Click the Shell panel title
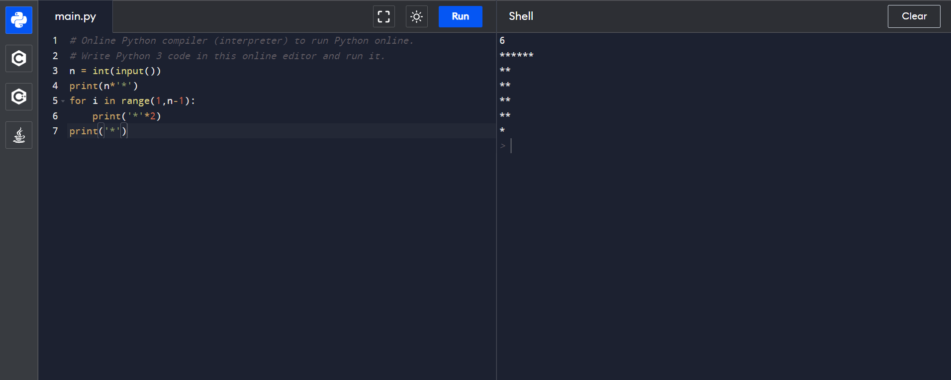The image size is (951, 380). (x=521, y=16)
